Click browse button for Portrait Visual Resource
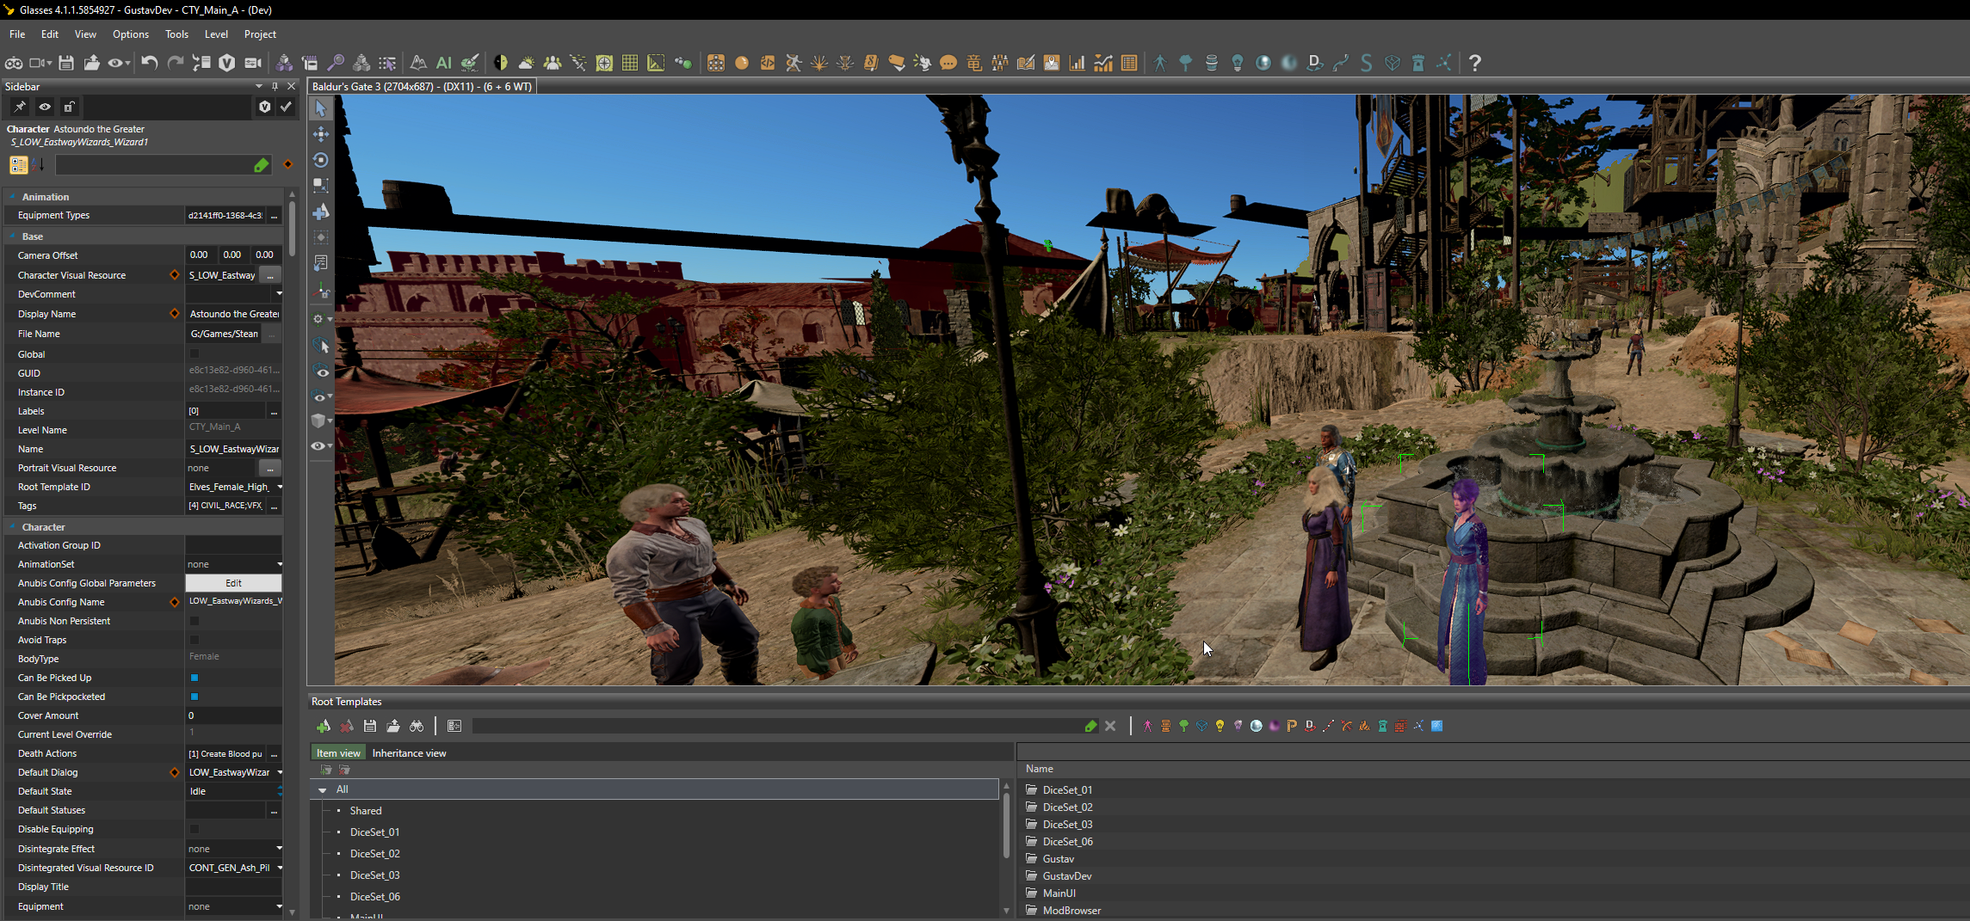The image size is (1970, 921). coord(270,468)
